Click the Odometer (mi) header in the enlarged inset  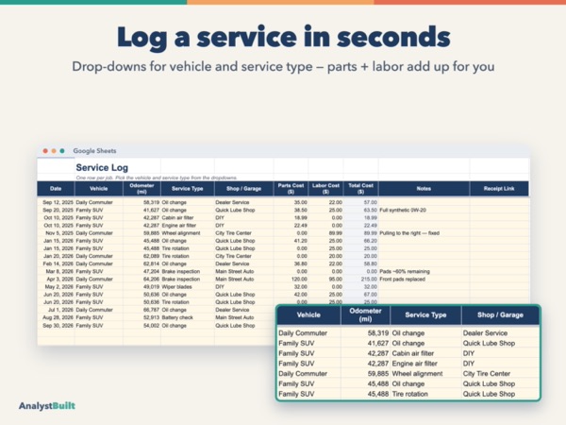(x=365, y=314)
